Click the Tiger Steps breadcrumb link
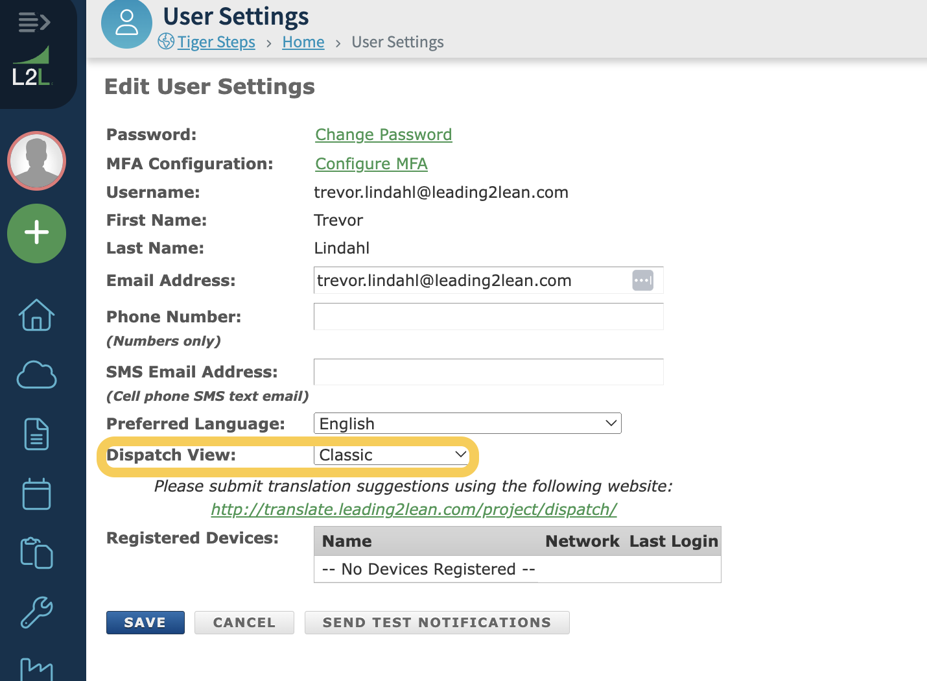Screen dimensions: 927x681 click(216, 42)
